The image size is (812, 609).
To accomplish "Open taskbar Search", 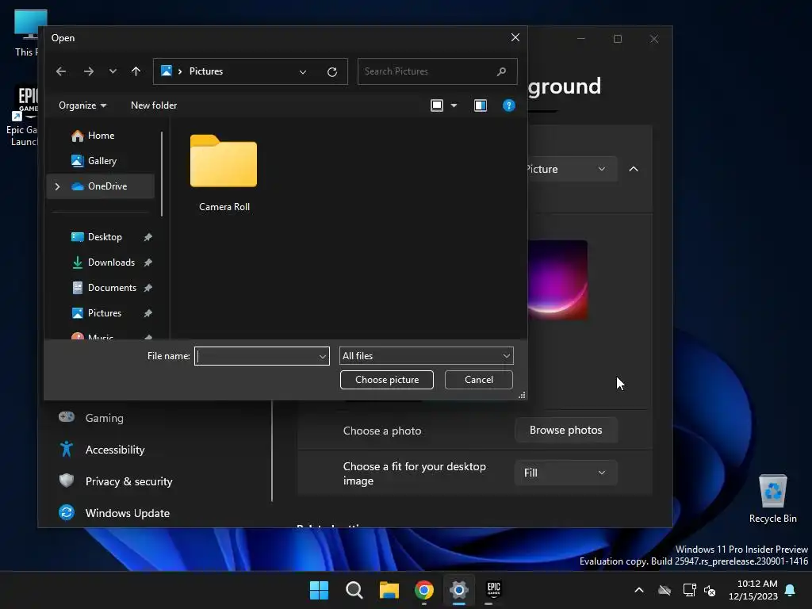I will click(354, 590).
